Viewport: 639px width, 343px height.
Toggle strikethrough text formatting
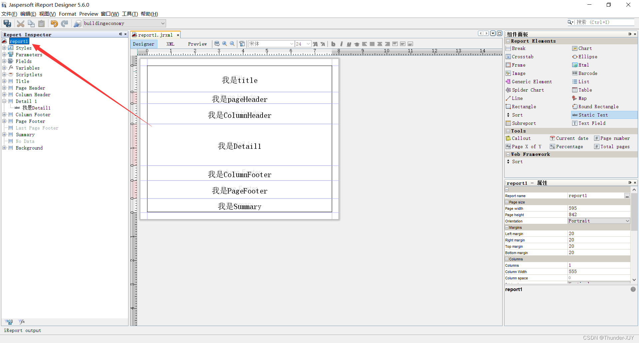click(357, 44)
